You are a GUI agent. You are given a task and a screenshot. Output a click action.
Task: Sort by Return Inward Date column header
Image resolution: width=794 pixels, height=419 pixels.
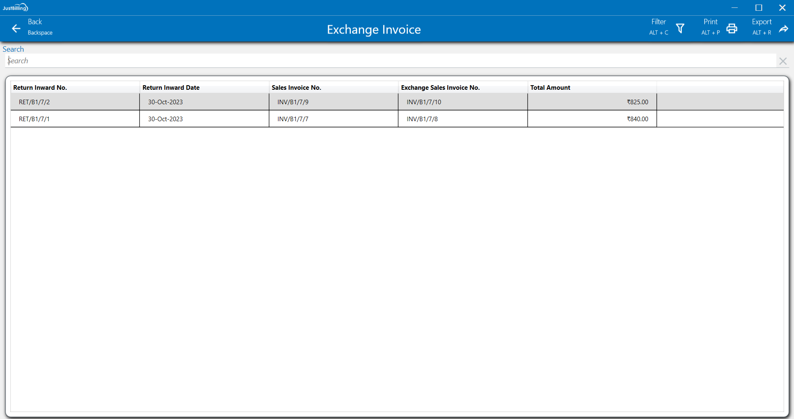pyautogui.click(x=171, y=88)
